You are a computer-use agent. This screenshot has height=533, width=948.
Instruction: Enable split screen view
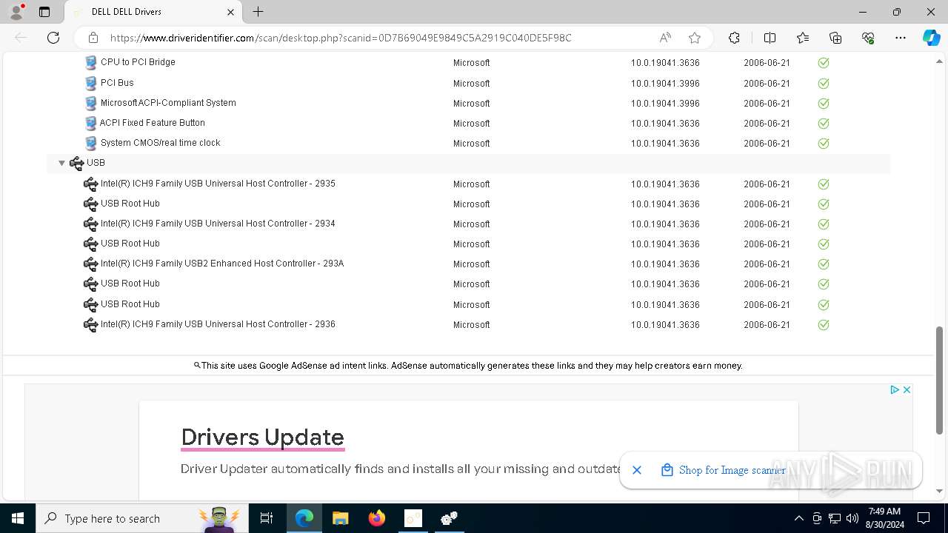tap(770, 38)
